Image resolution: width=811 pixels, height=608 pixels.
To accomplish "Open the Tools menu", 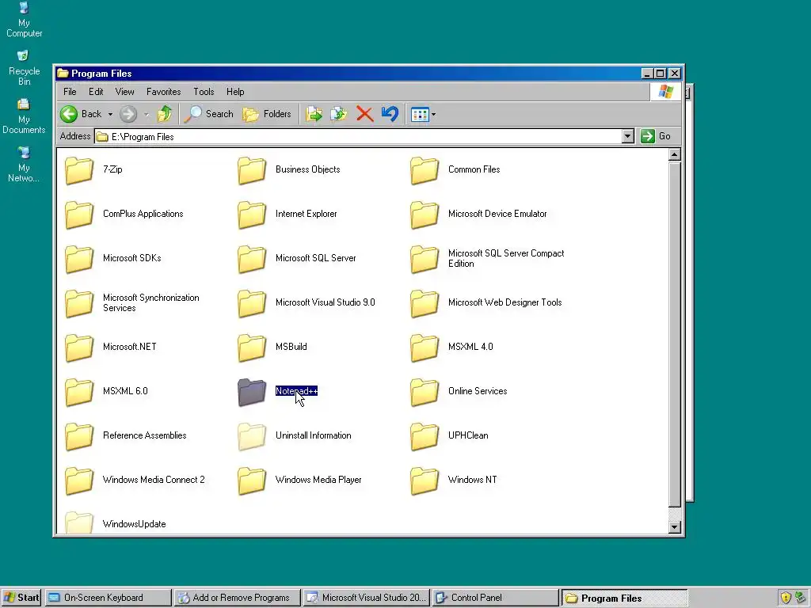I will coord(204,92).
